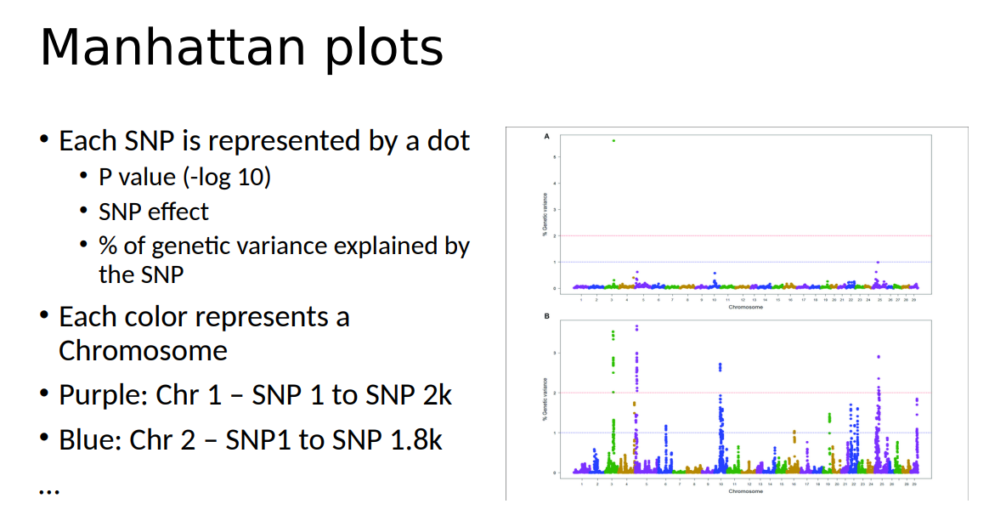Click the green outlier dot in plot A

(x=613, y=141)
